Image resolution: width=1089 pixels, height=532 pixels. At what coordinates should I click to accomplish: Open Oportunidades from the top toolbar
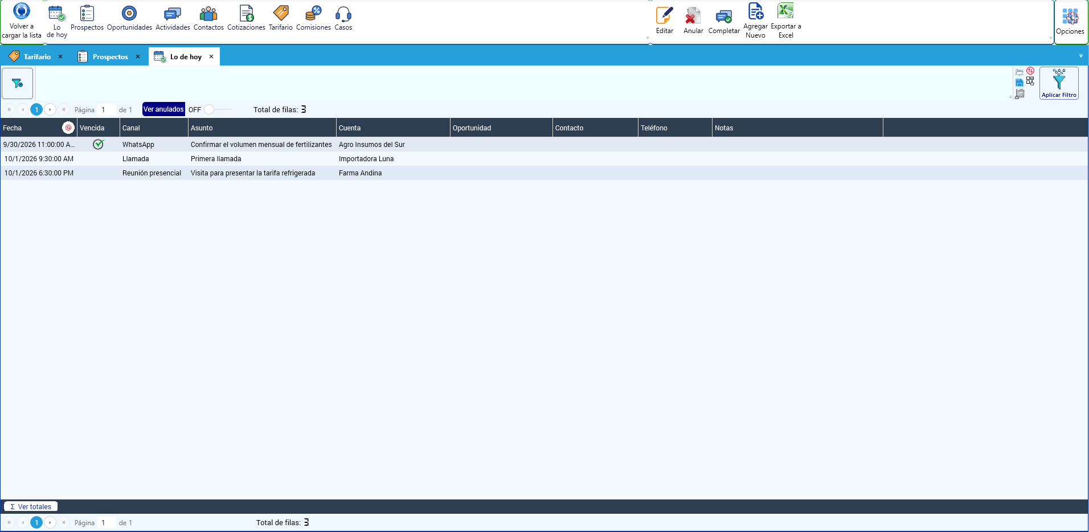point(129,18)
